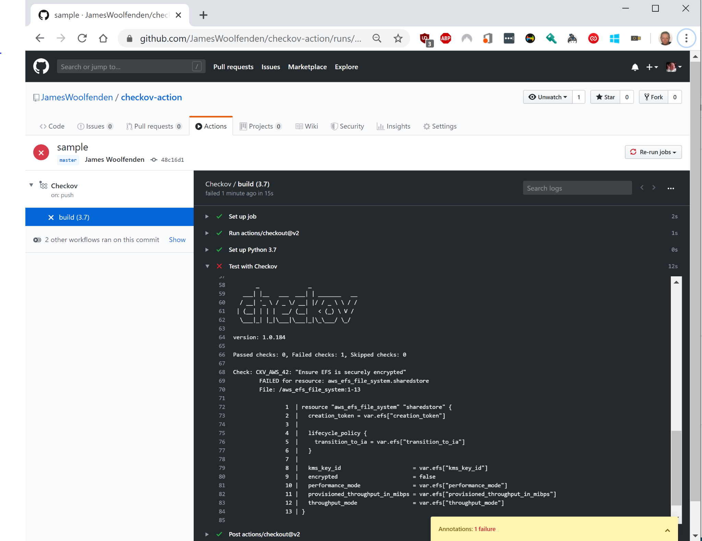
Task: Bookmark page with the star icon
Action: pos(398,38)
